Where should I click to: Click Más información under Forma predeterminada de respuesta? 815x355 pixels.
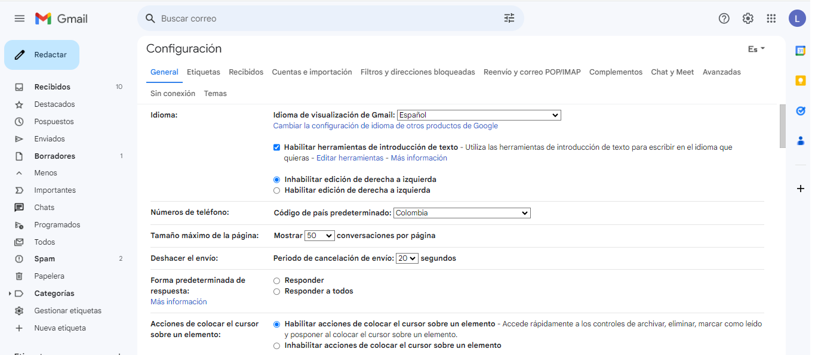179,302
